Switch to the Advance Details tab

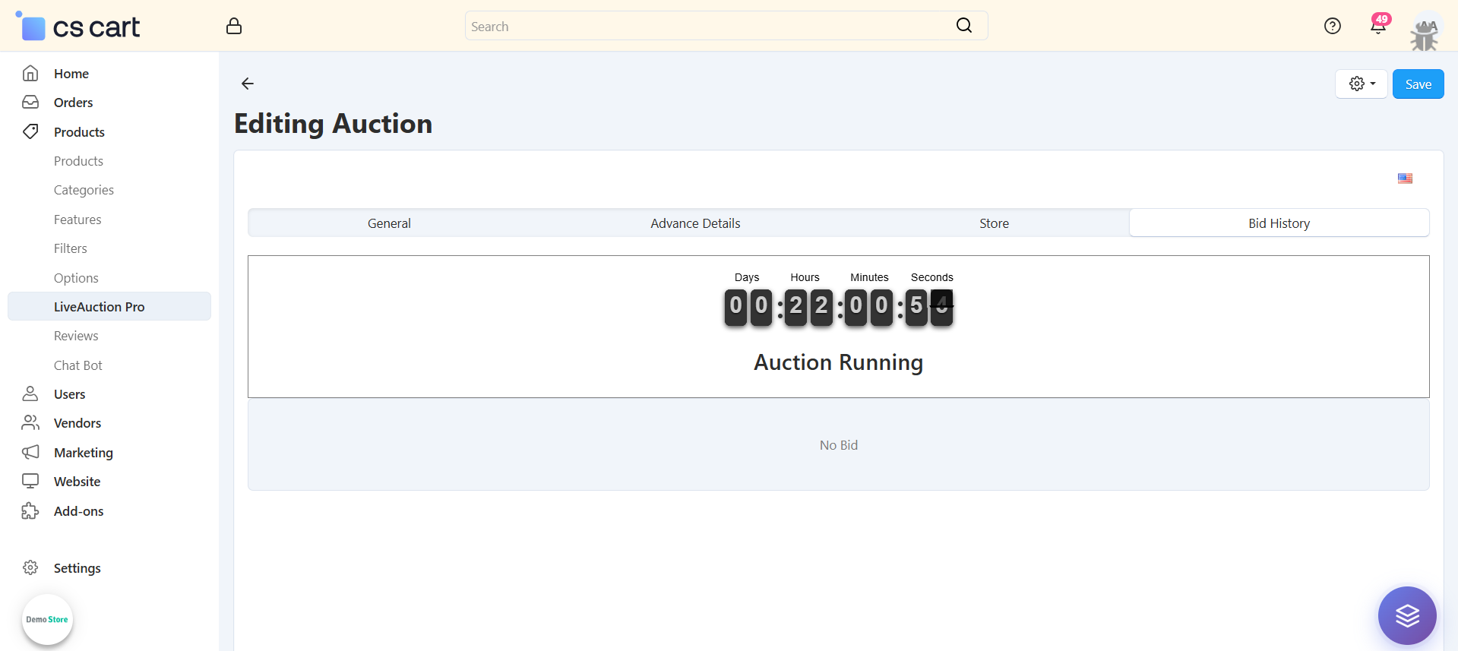tap(695, 223)
